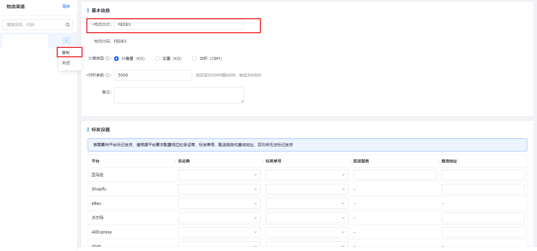Open 标发单号 dropdown for 亚马逊 row

(x=307, y=175)
